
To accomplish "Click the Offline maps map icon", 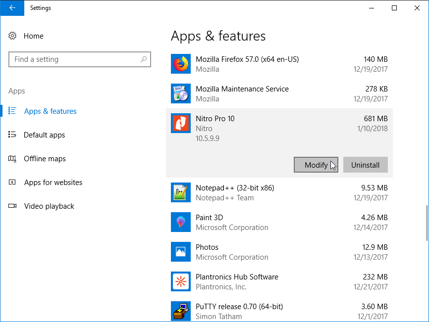I will click(x=12, y=158).
